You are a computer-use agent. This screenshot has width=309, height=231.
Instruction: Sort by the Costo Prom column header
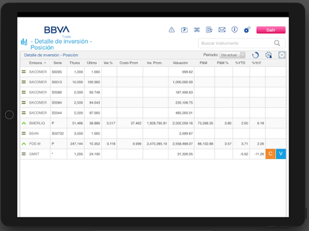click(129, 63)
